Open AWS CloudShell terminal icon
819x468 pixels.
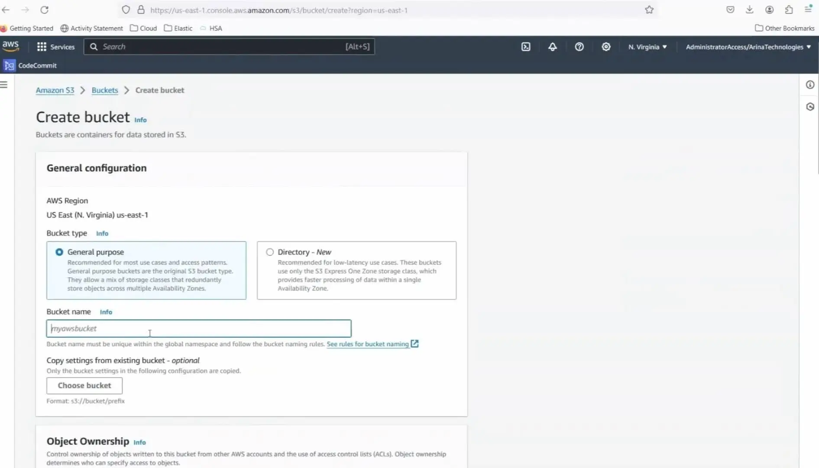click(525, 47)
